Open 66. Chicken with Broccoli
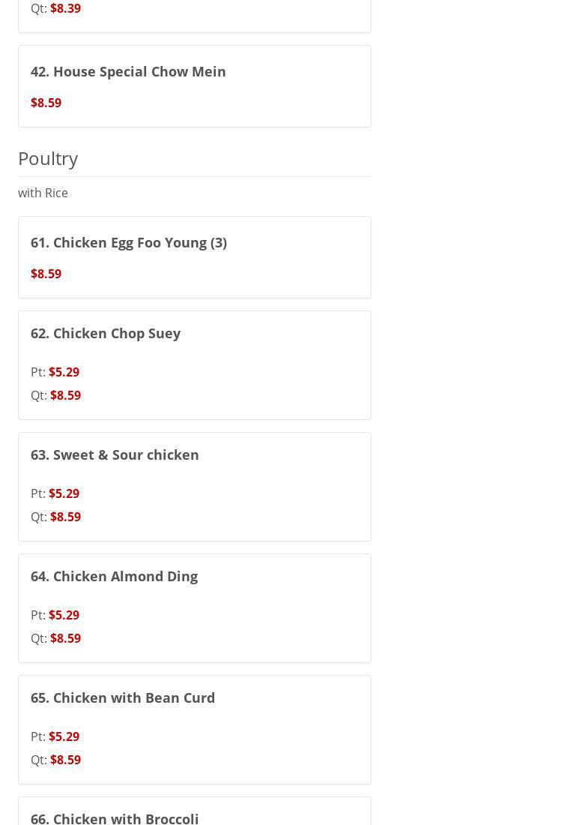 pyautogui.click(x=115, y=817)
